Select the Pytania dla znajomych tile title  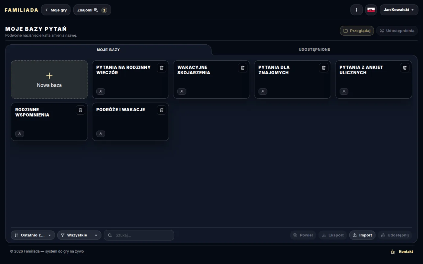coord(274,70)
